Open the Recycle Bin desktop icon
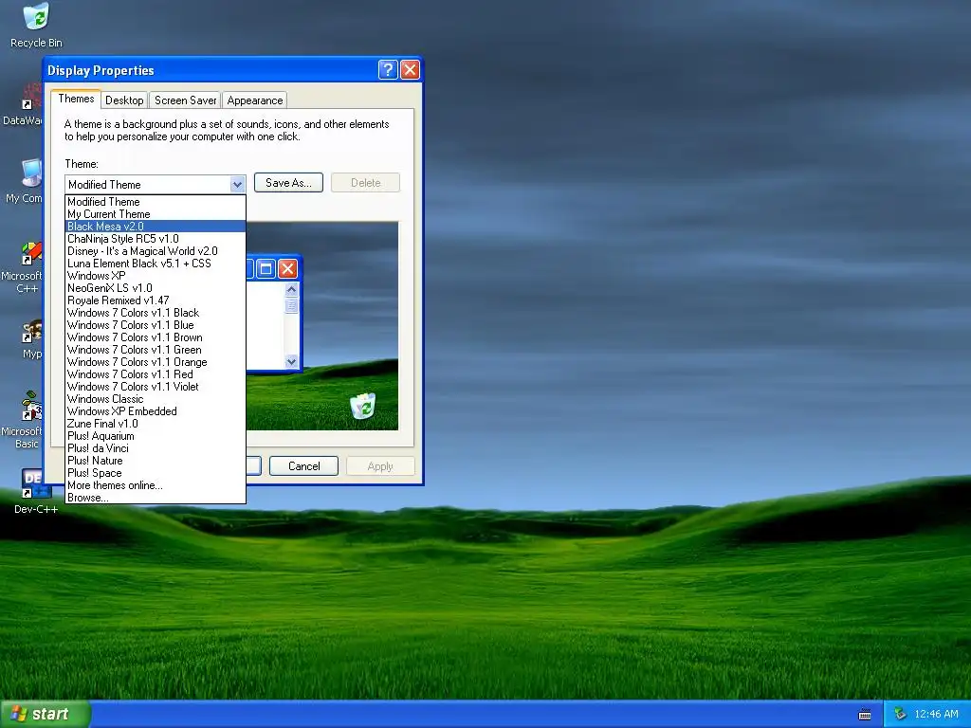This screenshot has height=728, width=971. (36, 25)
